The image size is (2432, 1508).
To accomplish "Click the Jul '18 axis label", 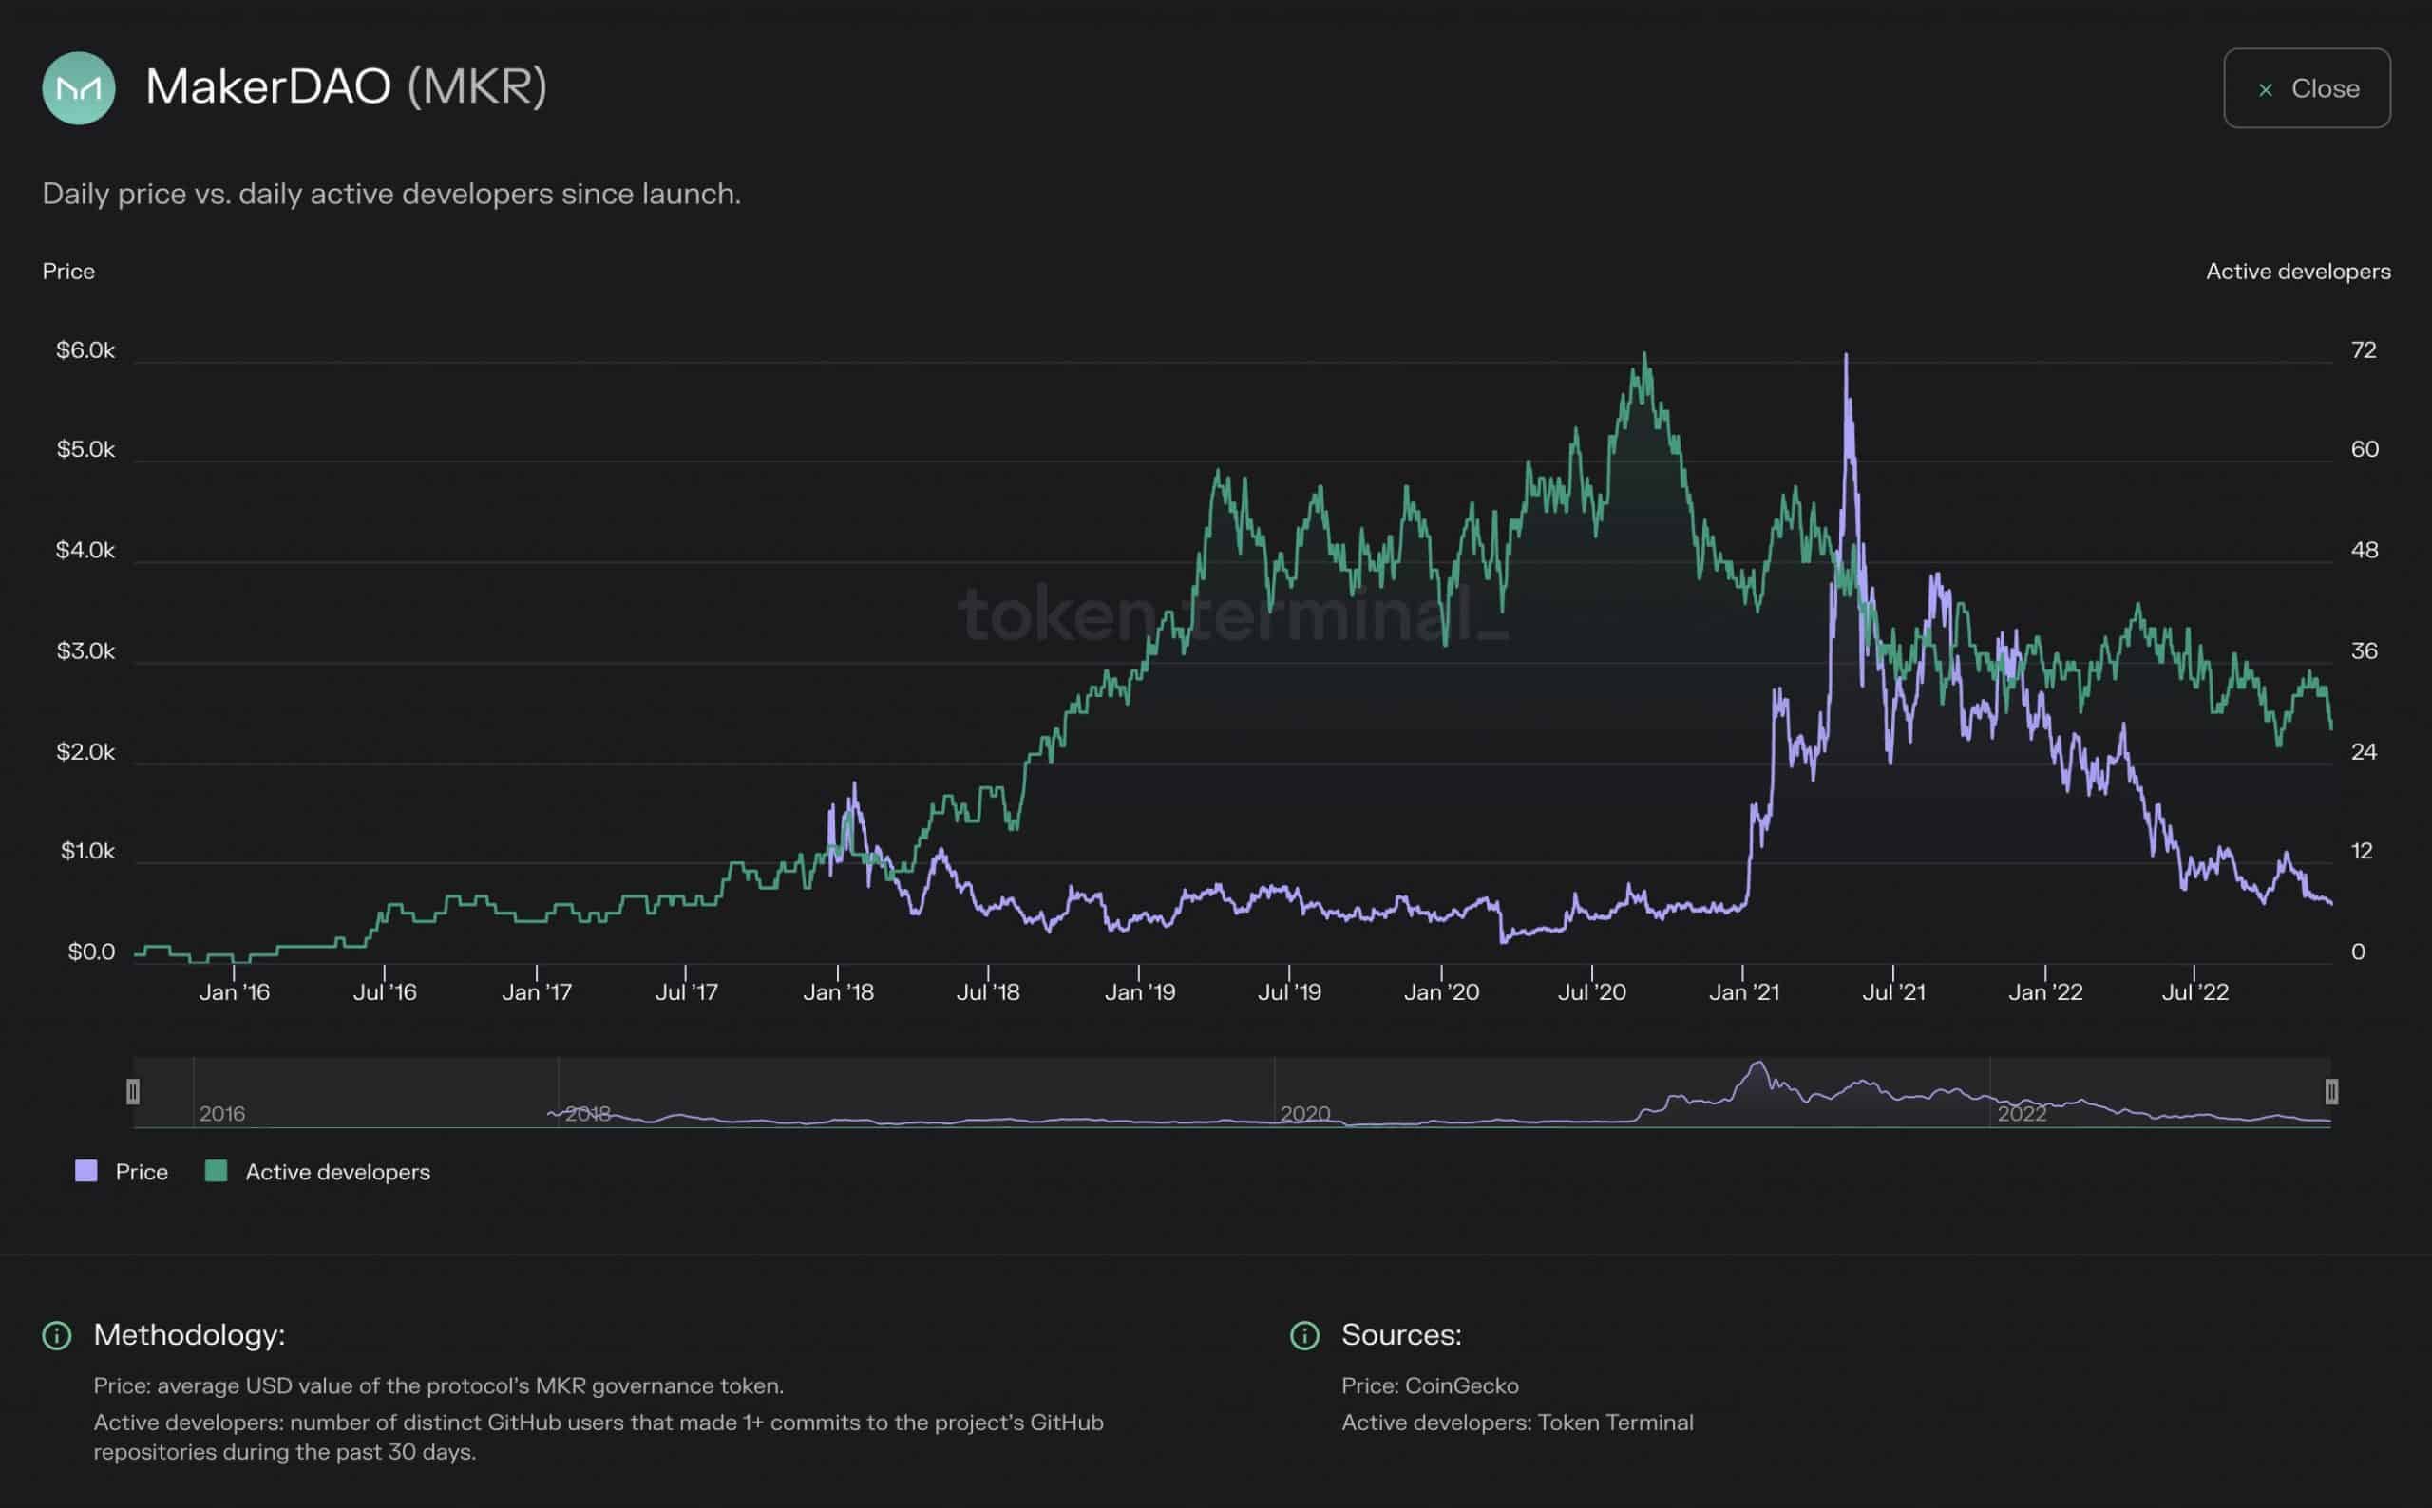I will pos(988,992).
